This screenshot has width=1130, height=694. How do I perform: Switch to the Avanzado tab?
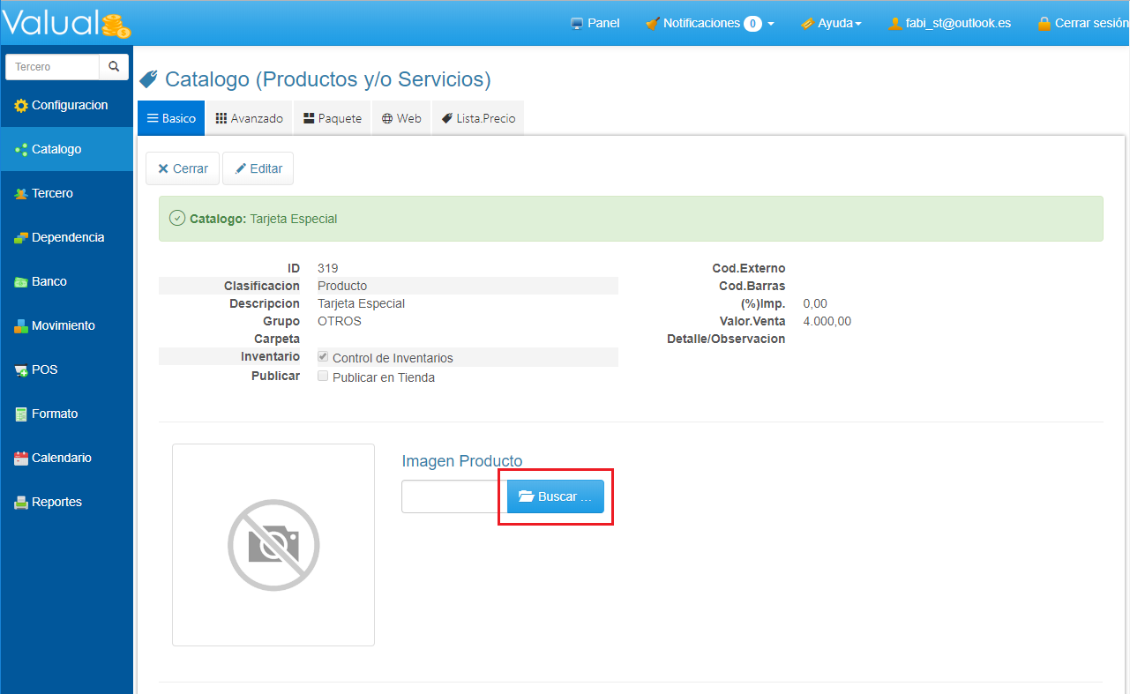click(249, 118)
